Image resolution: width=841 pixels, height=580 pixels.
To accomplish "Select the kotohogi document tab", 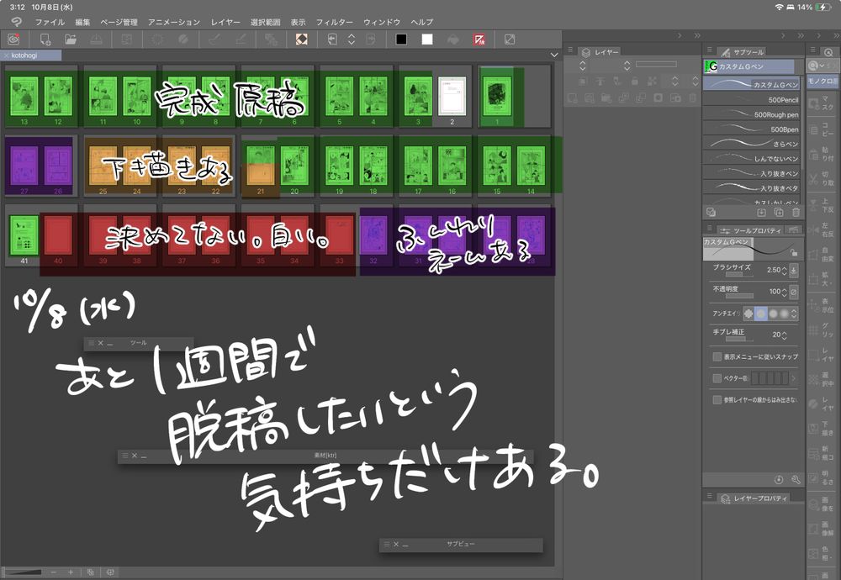I will [31, 55].
